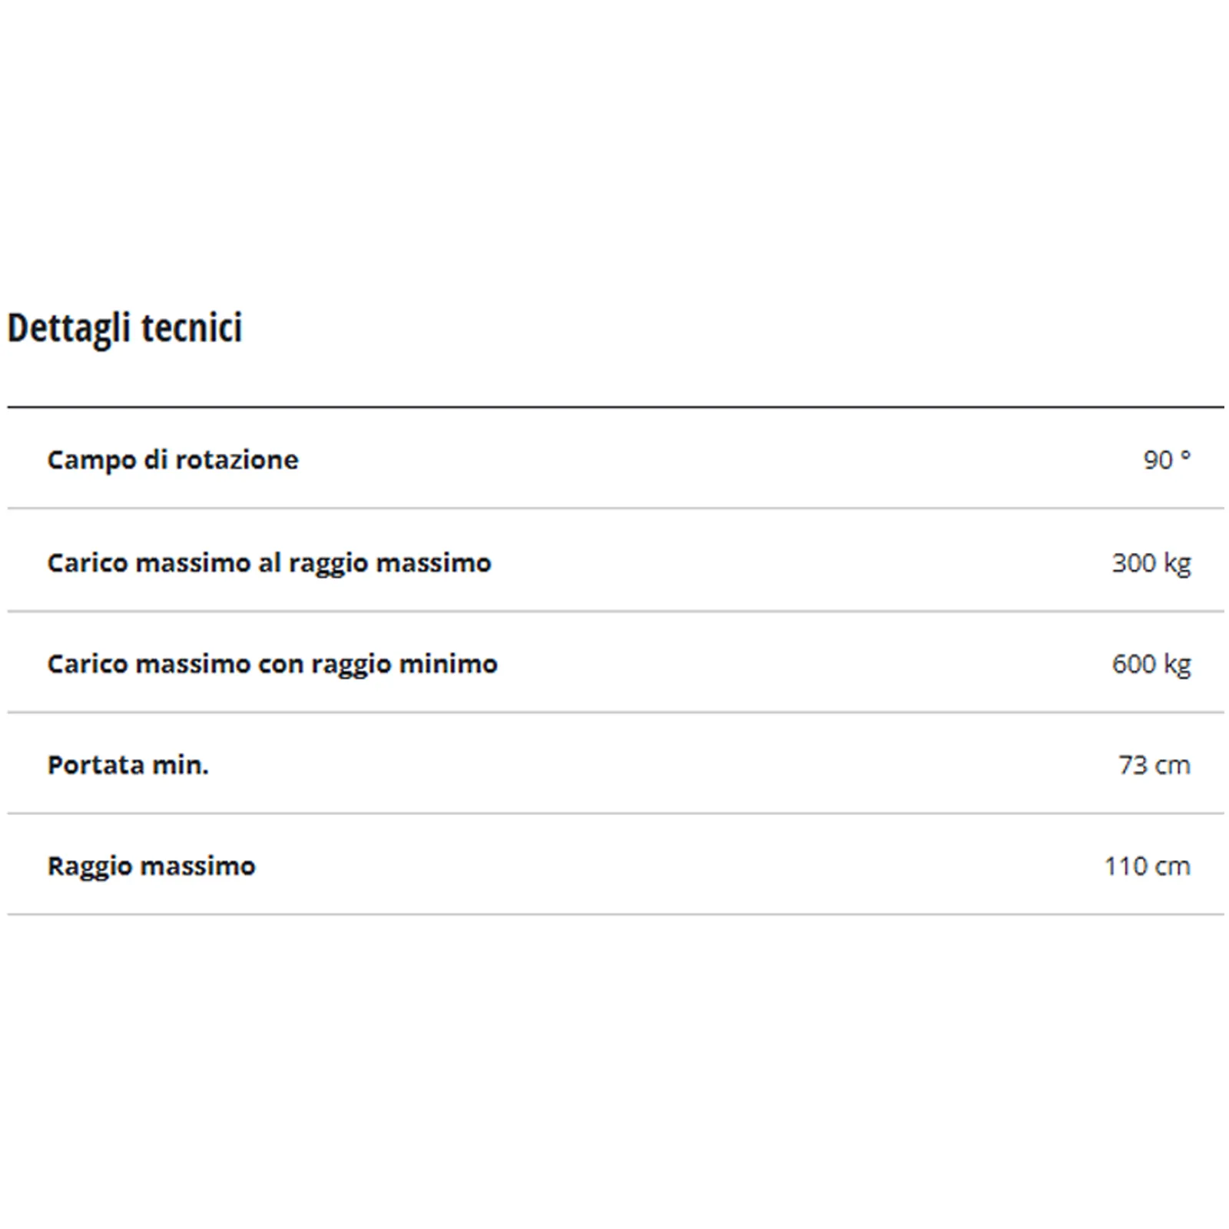Viewport: 1229px width, 1229px height.
Task: Select the 'Portata min.' label
Action: 128,765
